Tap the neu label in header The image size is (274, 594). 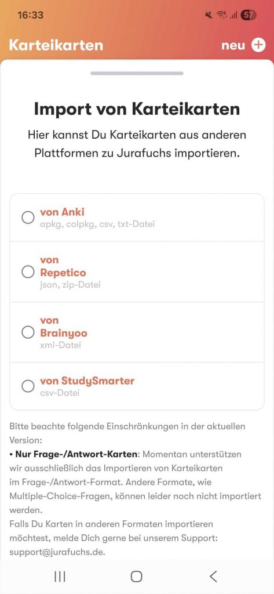[233, 45]
